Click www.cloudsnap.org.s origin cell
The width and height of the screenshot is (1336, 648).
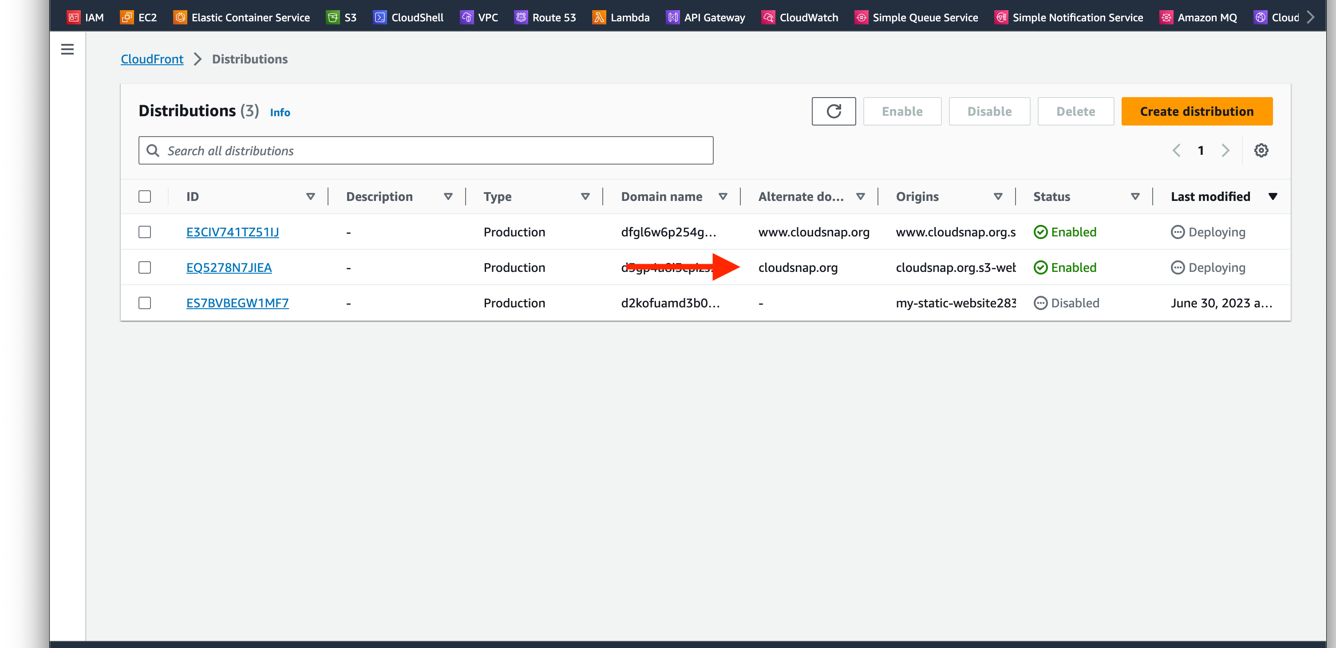(x=956, y=232)
